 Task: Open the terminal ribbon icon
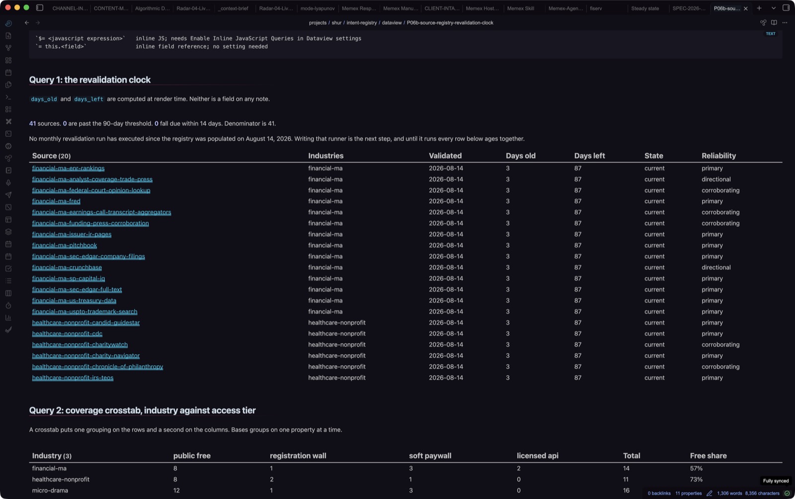click(8, 97)
